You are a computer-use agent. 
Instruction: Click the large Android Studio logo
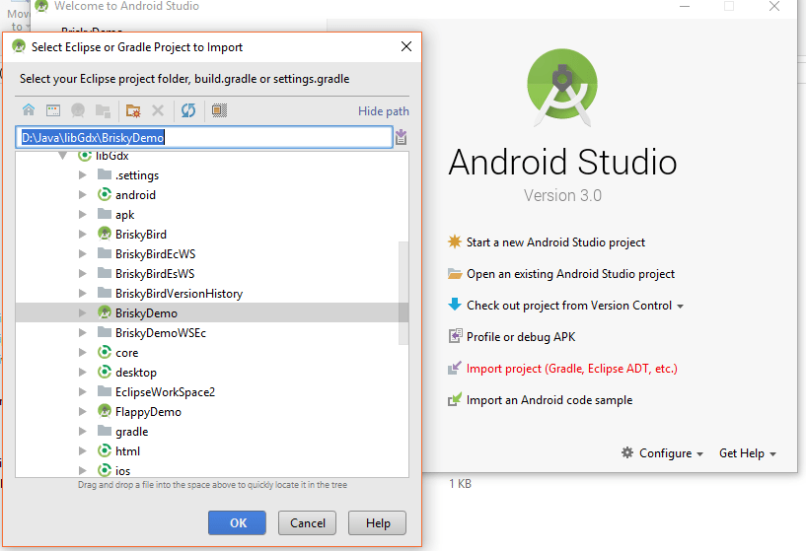(562, 88)
